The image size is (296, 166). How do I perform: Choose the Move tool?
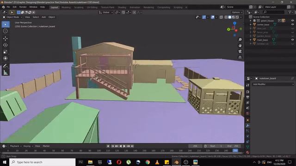click(6, 38)
